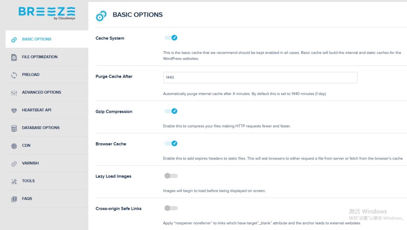Turn off Gzip Compression switch
The image size is (407, 230).
171,111
